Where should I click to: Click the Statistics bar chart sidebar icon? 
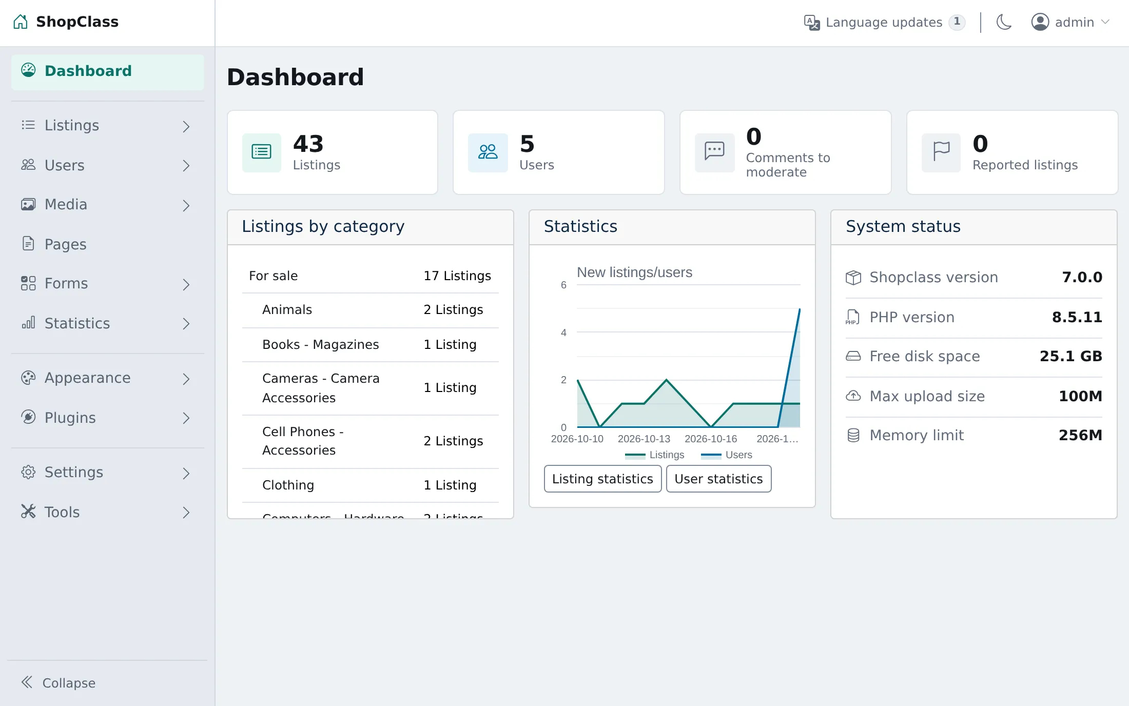tap(28, 322)
